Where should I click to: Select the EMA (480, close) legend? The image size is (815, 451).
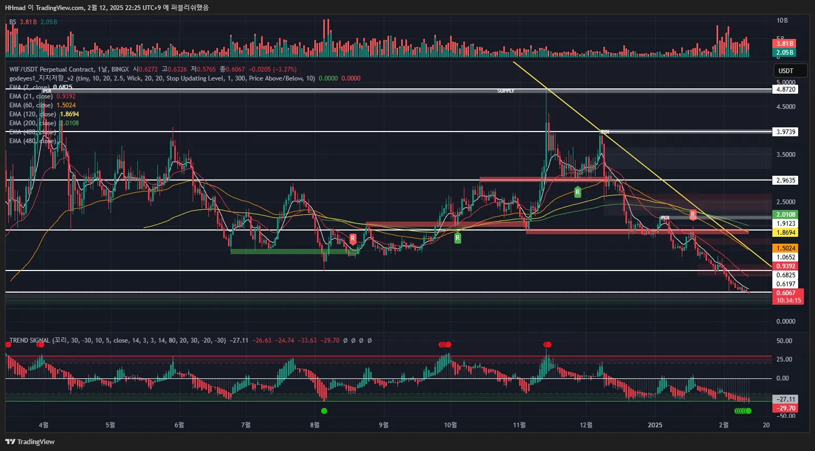[x=33, y=141]
